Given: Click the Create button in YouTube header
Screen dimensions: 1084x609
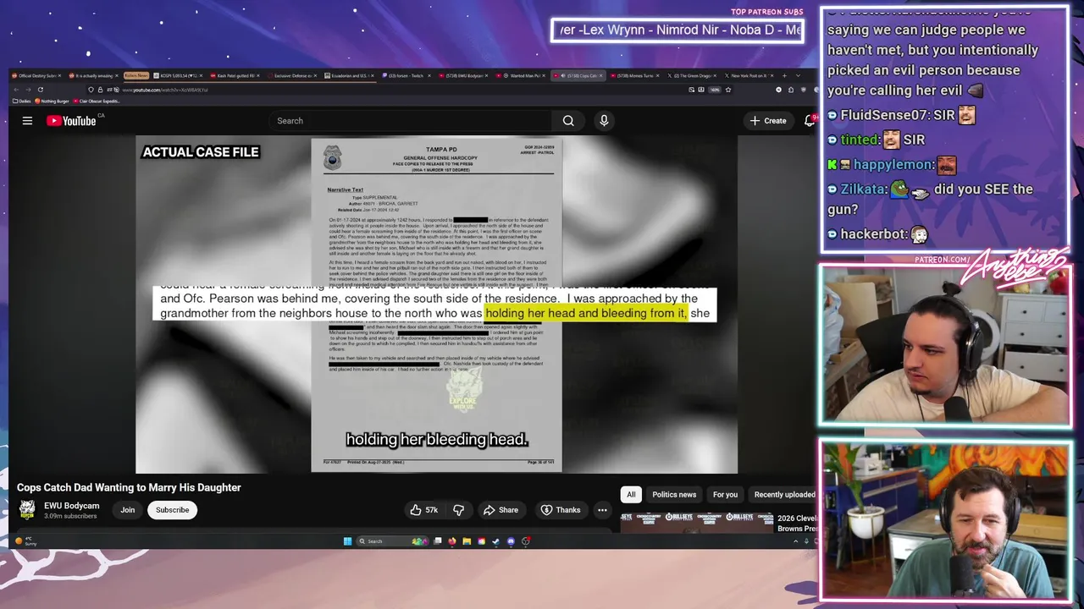Looking at the screenshot, I should pos(768,121).
